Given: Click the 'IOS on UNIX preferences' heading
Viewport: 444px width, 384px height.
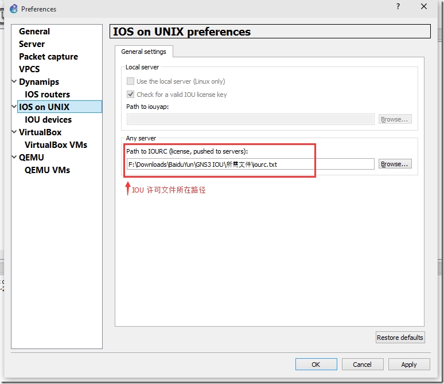Looking at the screenshot, I should [x=182, y=32].
